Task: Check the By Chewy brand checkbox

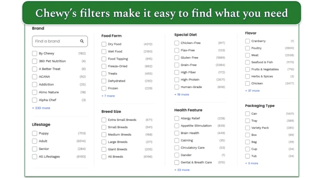Action: tap(35, 53)
